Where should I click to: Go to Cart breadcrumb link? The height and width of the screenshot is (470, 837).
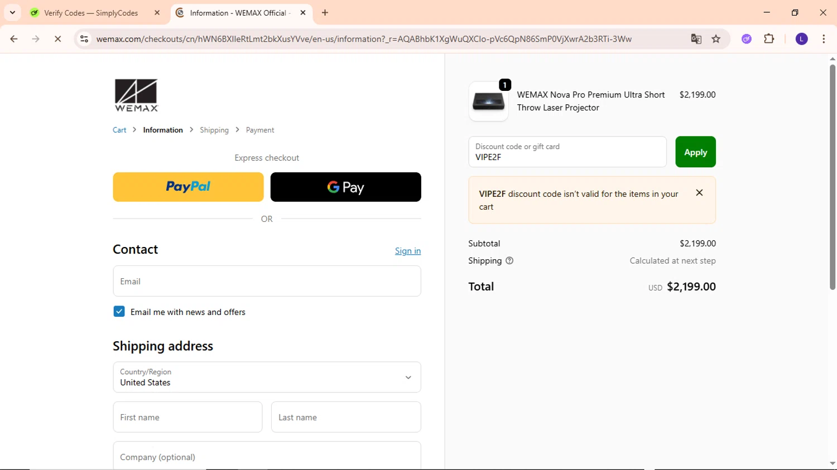[x=119, y=130]
